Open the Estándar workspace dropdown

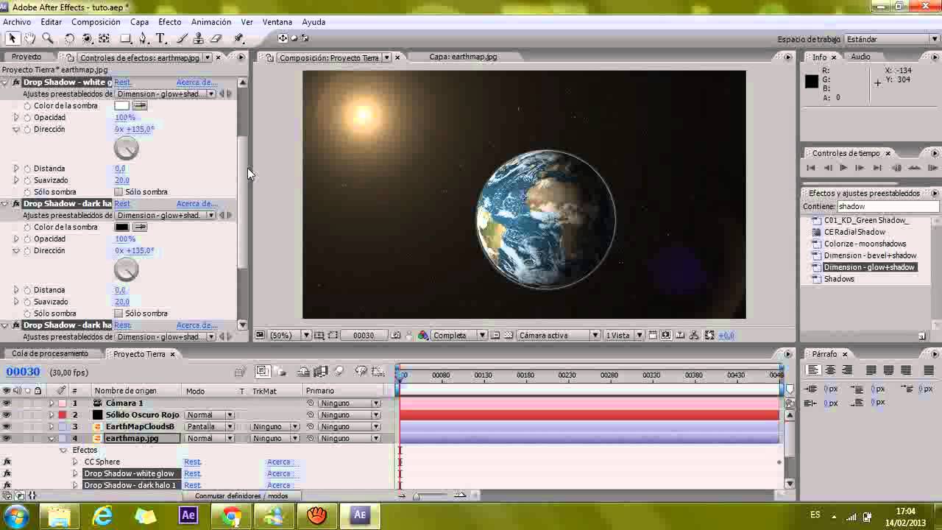click(x=891, y=39)
